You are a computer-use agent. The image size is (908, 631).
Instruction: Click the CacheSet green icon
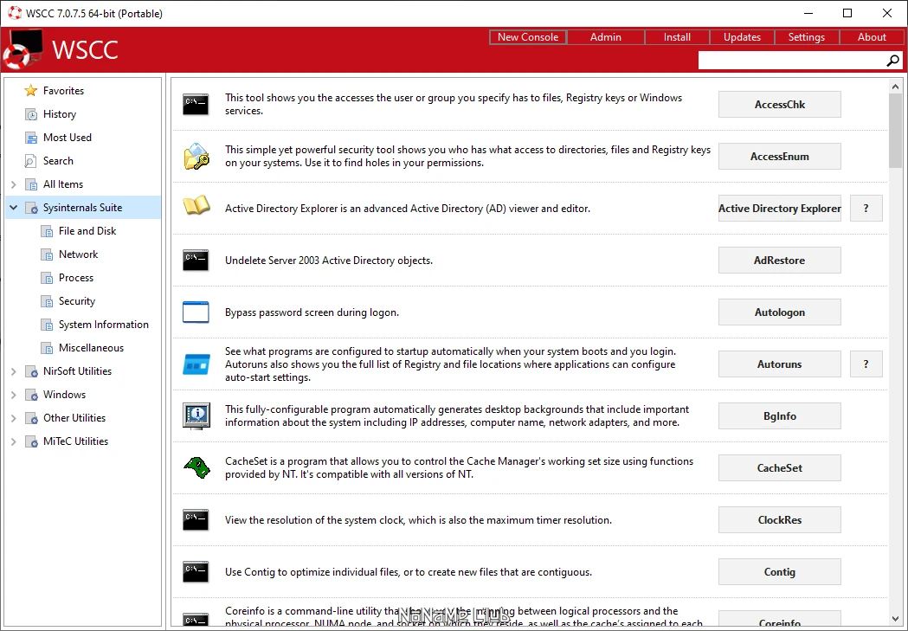tap(196, 467)
